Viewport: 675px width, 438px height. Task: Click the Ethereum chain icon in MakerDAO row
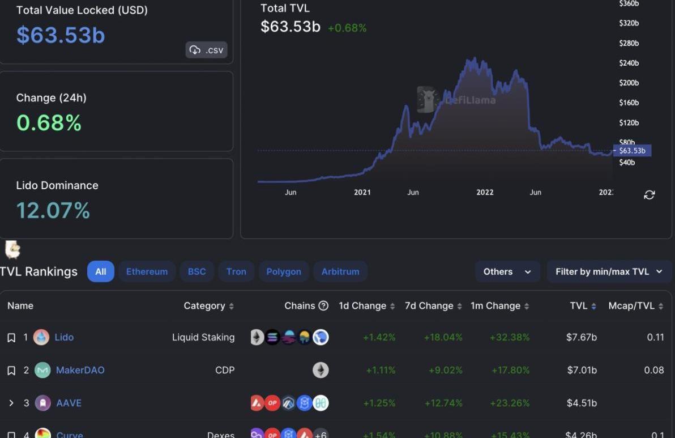tap(321, 371)
